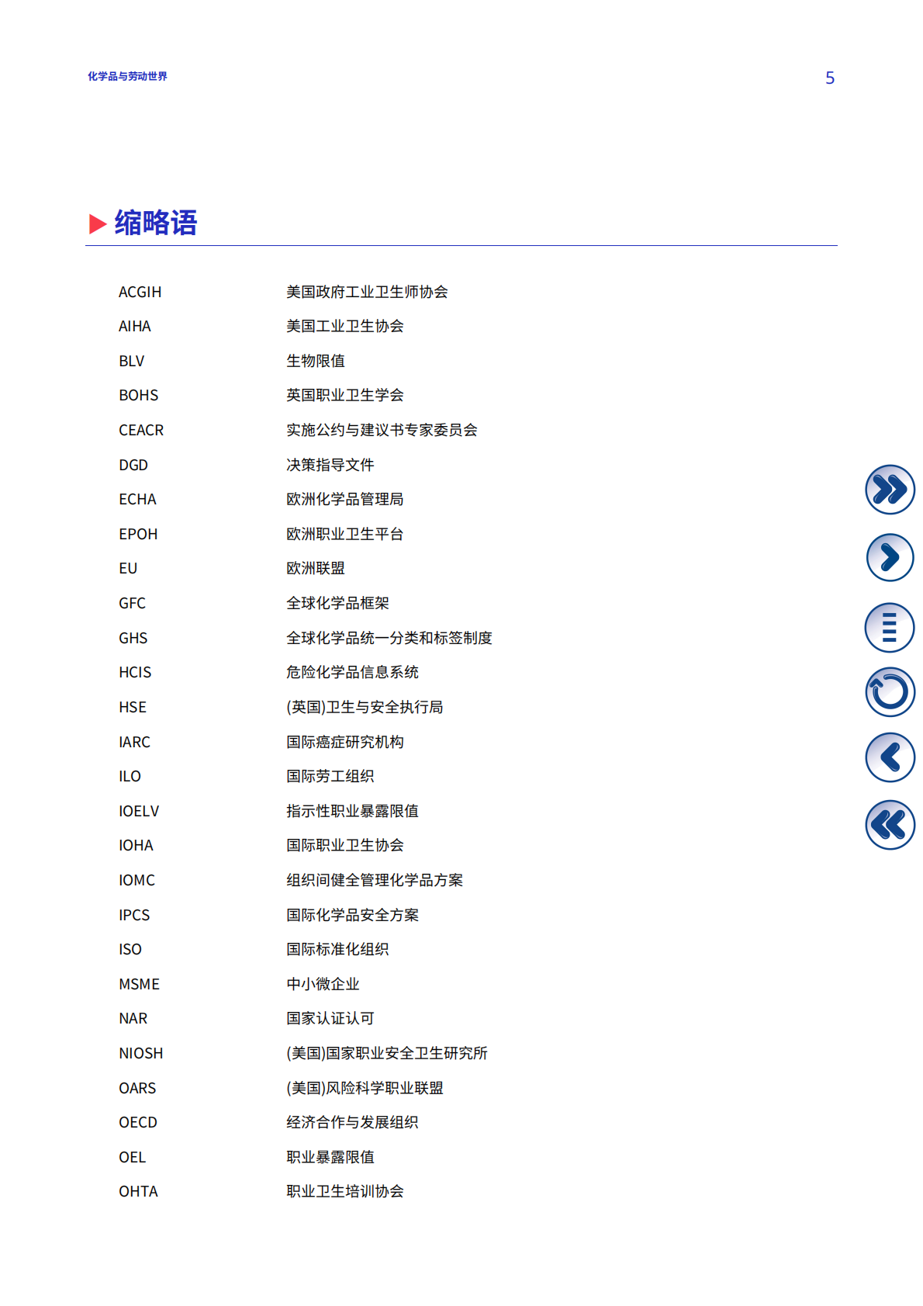This screenshot has width=923, height=1306.
Task: Click abbreviation EU
Action: pyautogui.click(x=128, y=568)
